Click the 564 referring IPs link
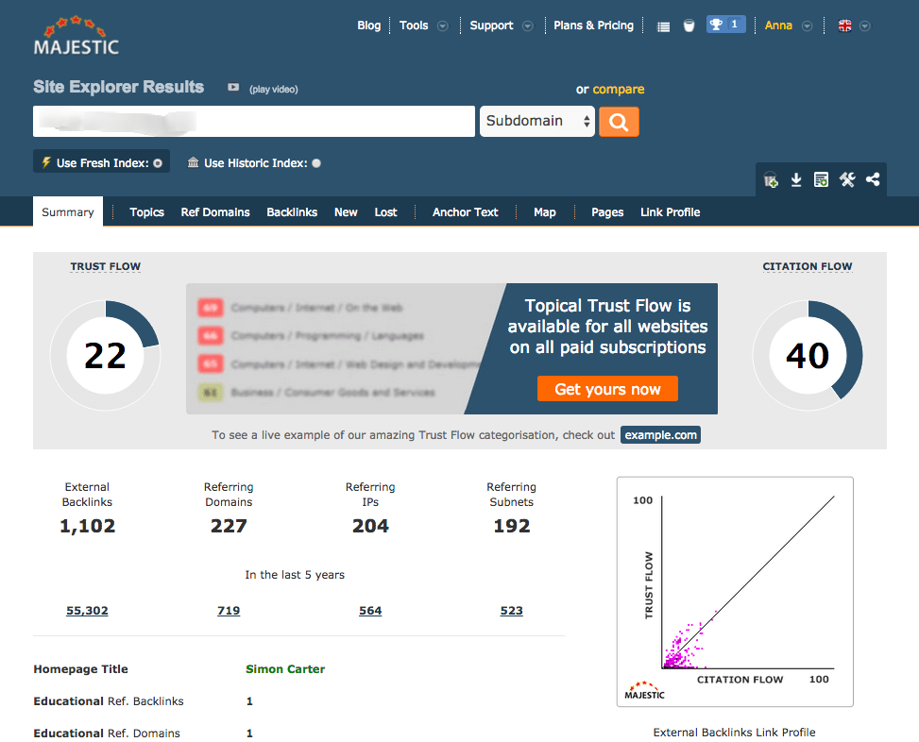The height and width of the screenshot is (742, 919). point(370,610)
